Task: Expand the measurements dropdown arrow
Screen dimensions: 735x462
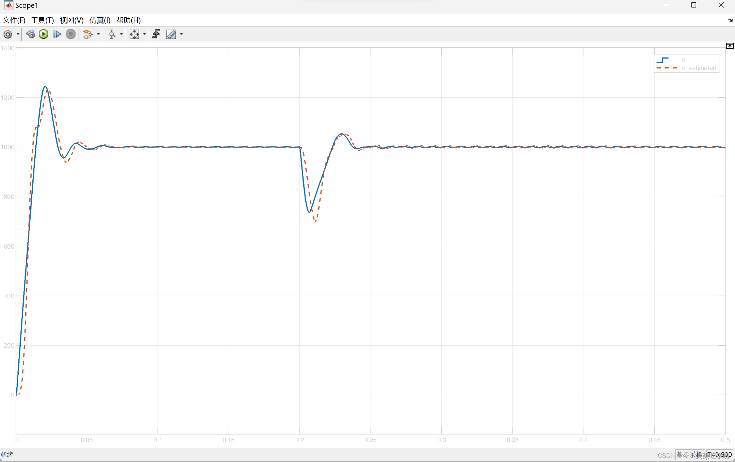Action: pos(181,34)
